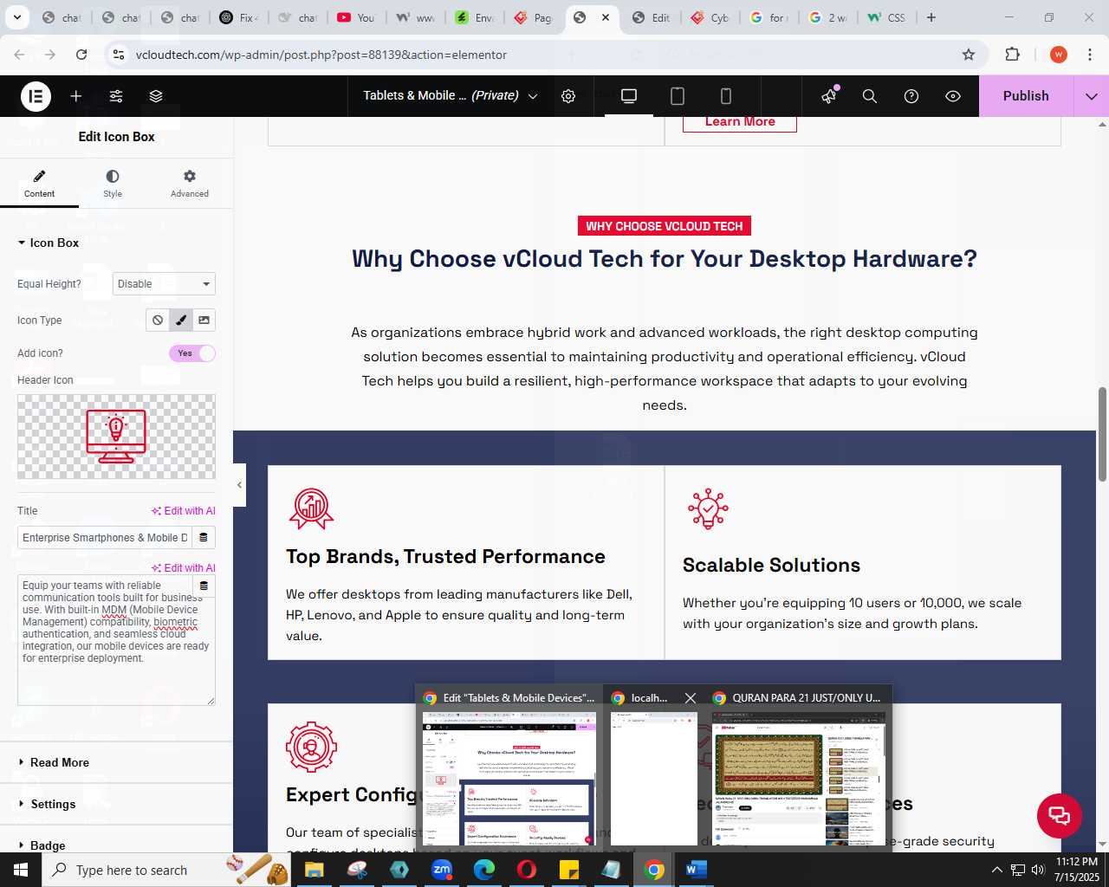Select the Scalable Solutions heading
1109x887 pixels.
[x=771, y=566]
